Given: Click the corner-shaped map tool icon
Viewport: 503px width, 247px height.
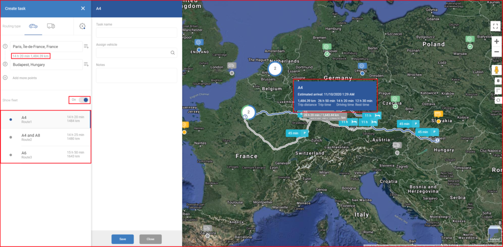Looking at the screenshot, I should 498,90.
